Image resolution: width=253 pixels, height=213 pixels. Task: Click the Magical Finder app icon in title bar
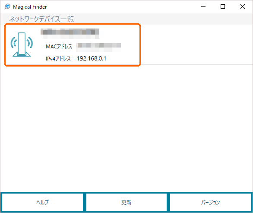coord(7,6)
